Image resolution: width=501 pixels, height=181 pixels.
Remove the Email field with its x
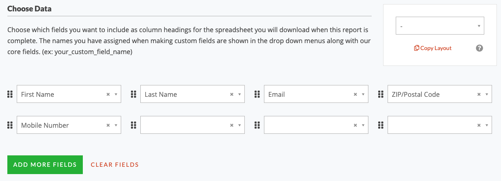tap(355, 94)
